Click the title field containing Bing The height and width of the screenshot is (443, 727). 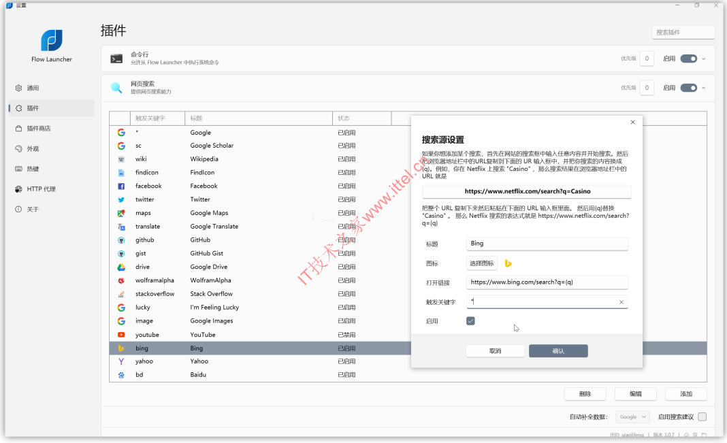(547, 244)
